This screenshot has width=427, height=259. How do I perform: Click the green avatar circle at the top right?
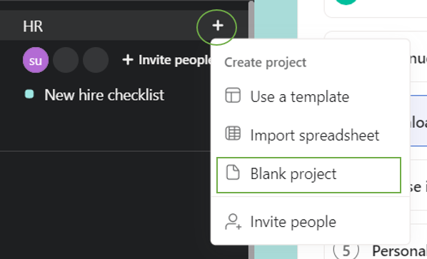(346, 2)
